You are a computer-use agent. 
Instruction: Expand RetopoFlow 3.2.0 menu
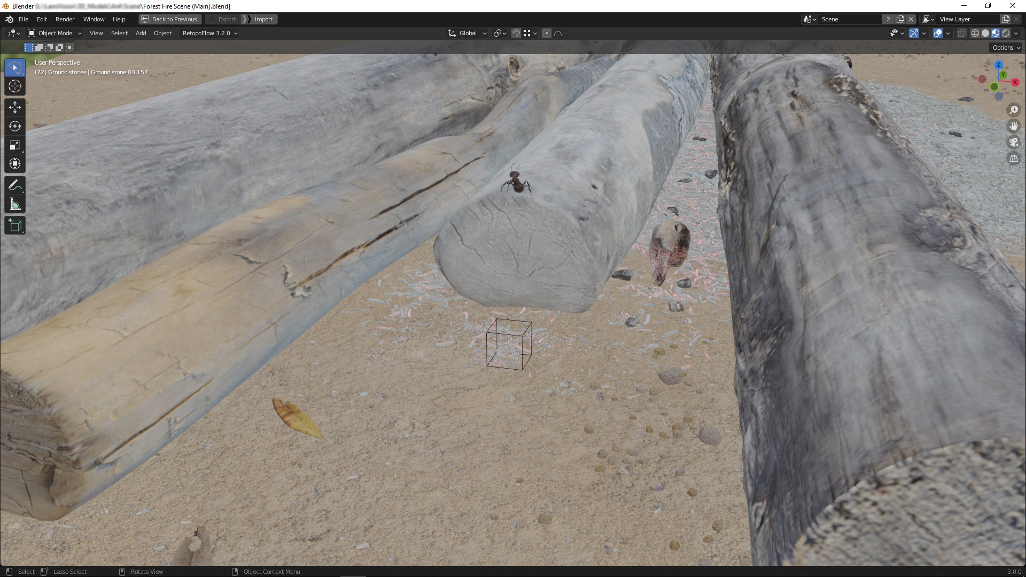pyautogui.click(x=209, y=33)
